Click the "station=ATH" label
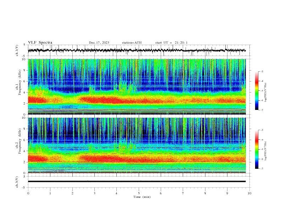Viewport: 281px width, 217px height. coord(132,43)
